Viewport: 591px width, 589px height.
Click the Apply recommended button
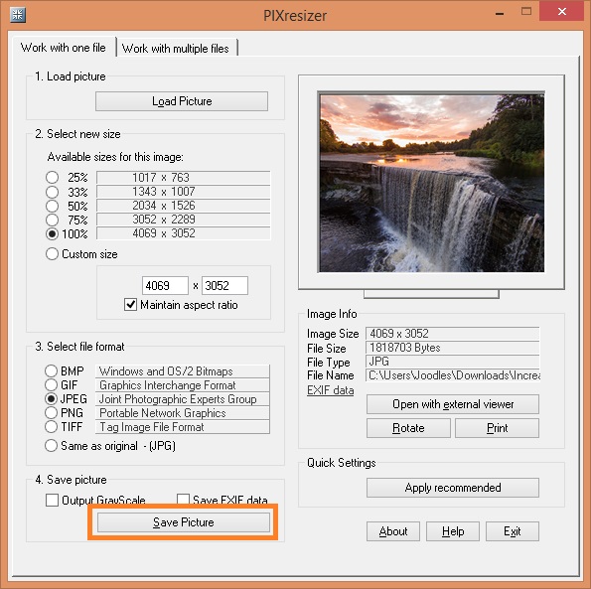pyautogui.click(x=453, y=488)
